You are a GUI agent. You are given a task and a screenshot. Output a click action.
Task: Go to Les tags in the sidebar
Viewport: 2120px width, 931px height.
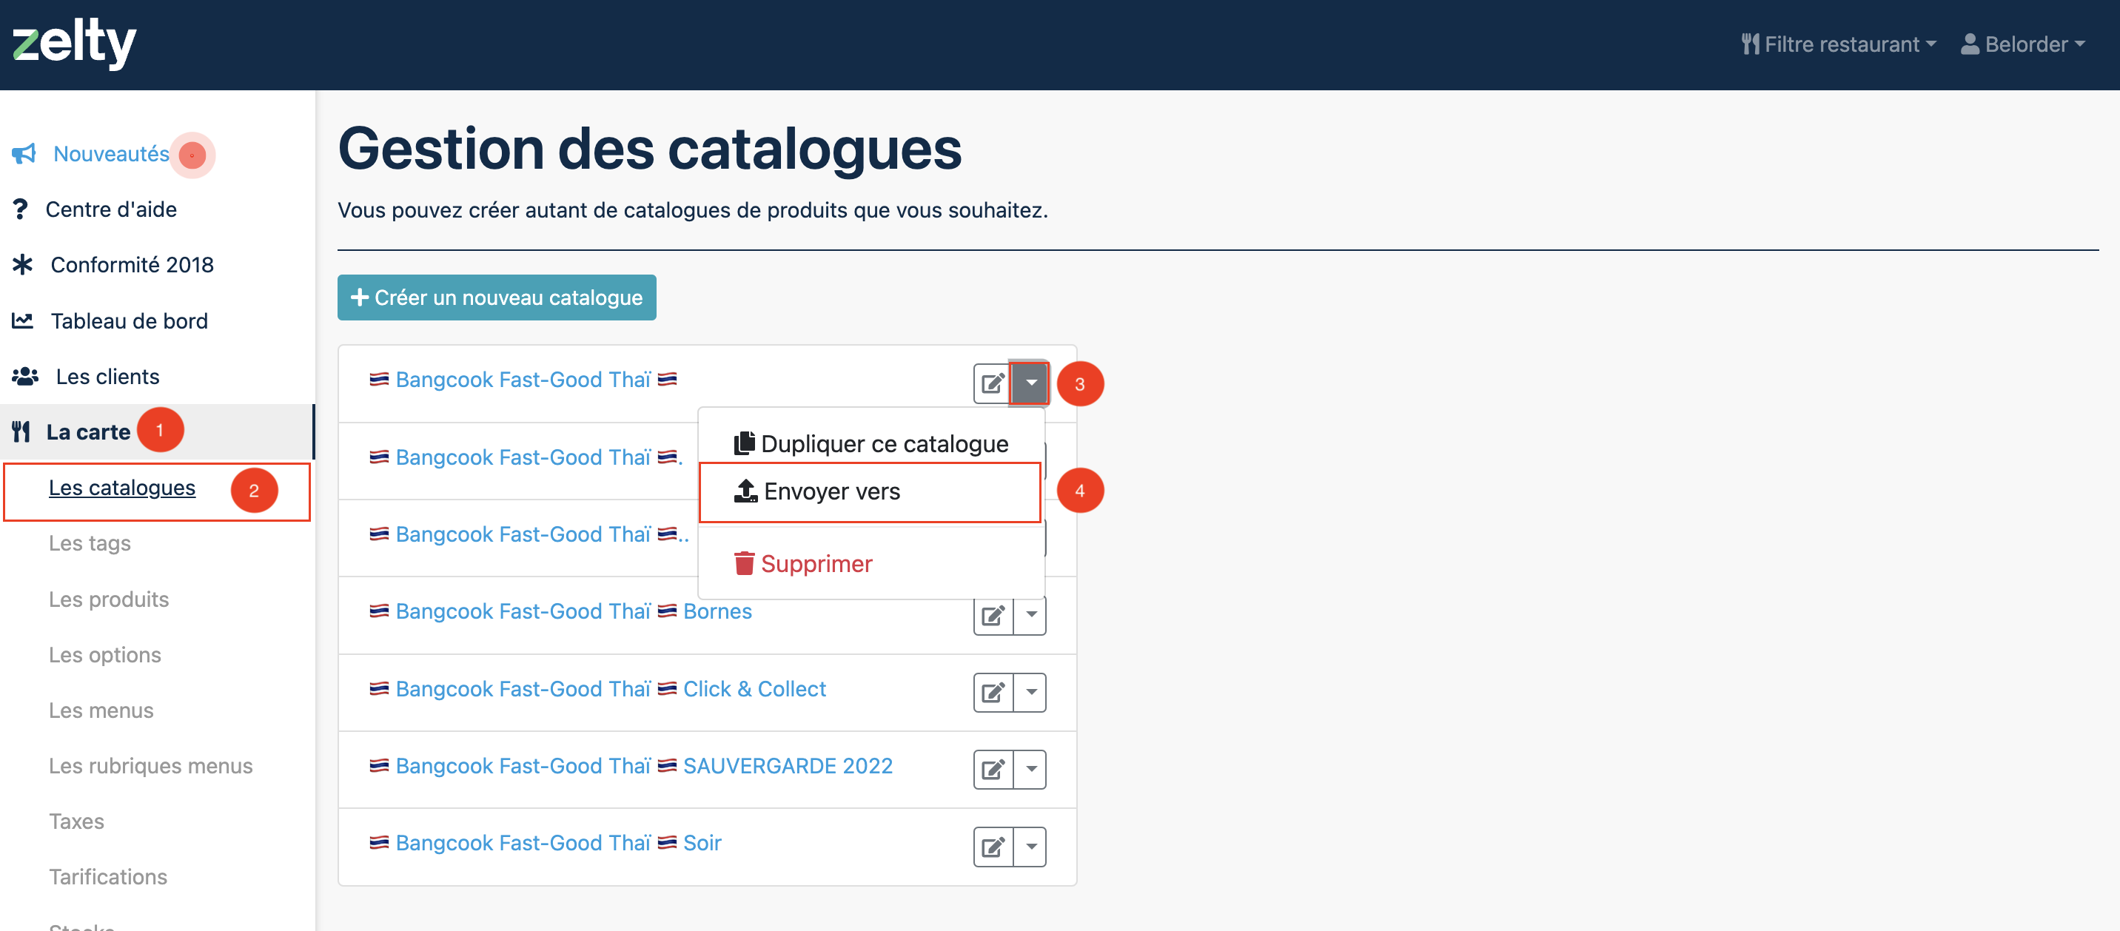pos(90,543)
